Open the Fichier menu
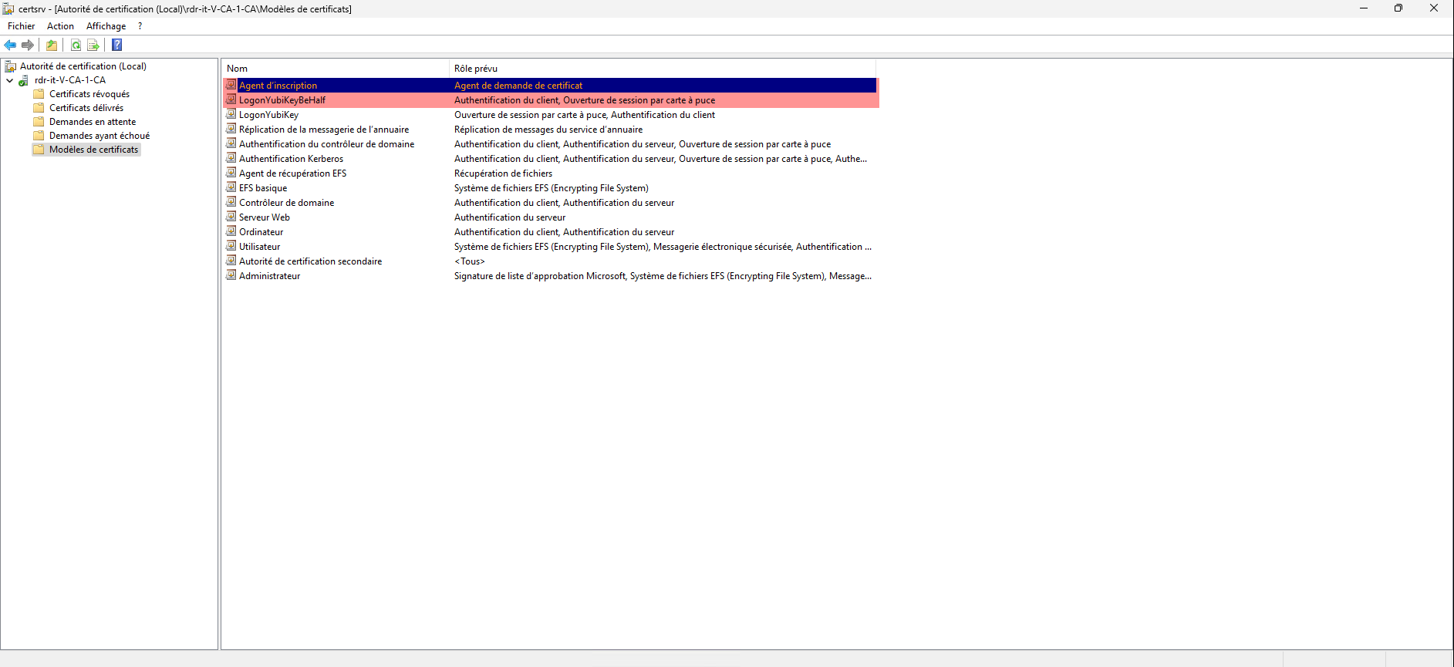The width and height of the screenshot is (1454, 667). click(x=21, y=26)
